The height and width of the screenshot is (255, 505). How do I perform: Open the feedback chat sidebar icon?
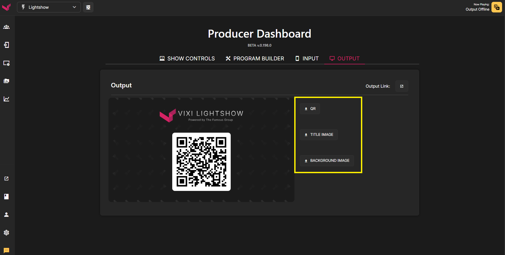click(6, 250)
